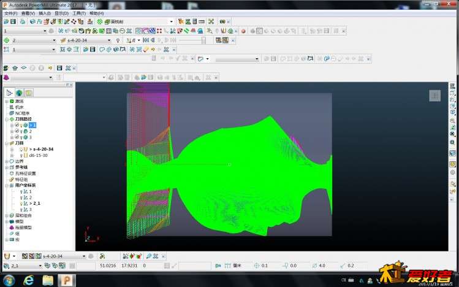
Task: Select the 孔特征设置 tree item
Action: pyautogui.click(x=26, y=174)
